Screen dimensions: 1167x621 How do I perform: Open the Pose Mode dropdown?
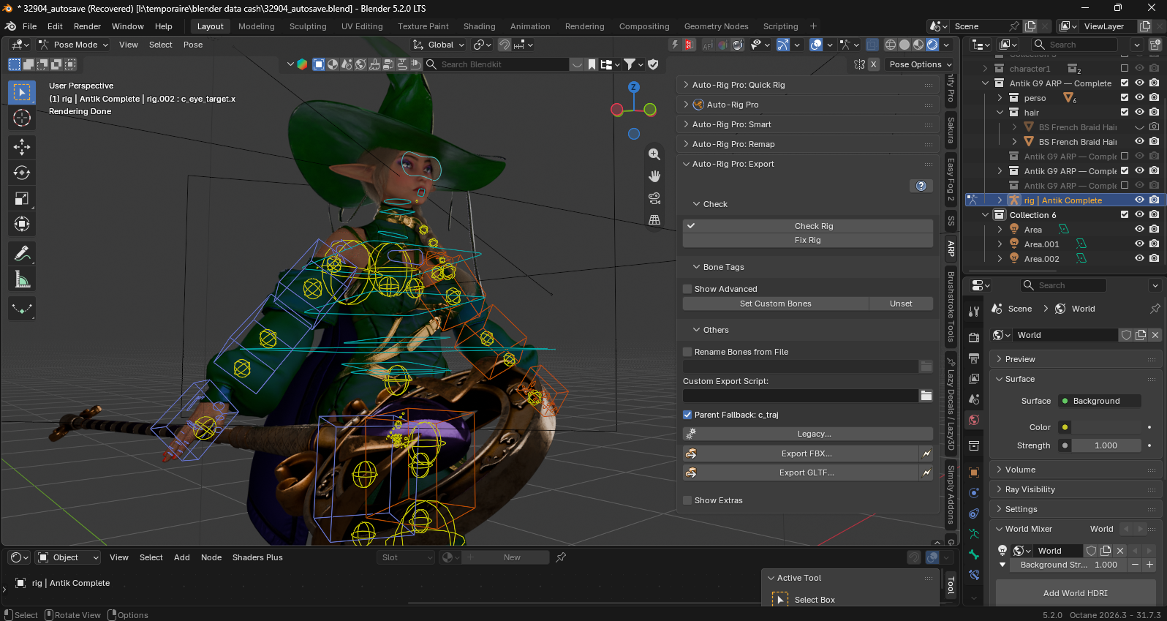(74, 45)
